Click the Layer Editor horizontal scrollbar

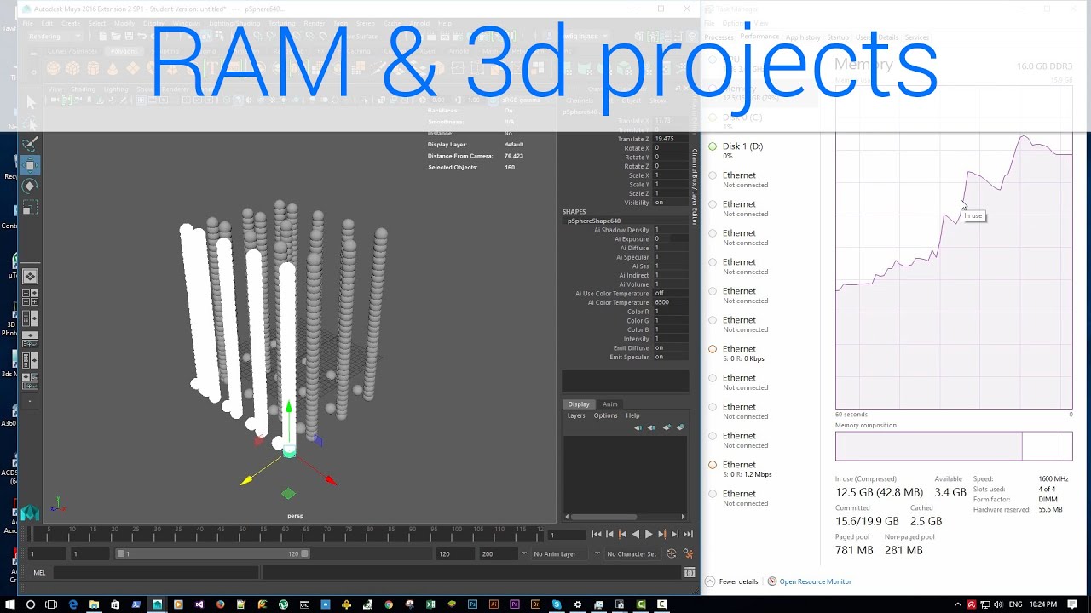click(604, 517)
